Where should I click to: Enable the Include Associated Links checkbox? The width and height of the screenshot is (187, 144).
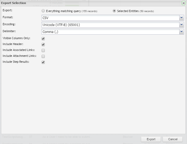tap(43, 50)
